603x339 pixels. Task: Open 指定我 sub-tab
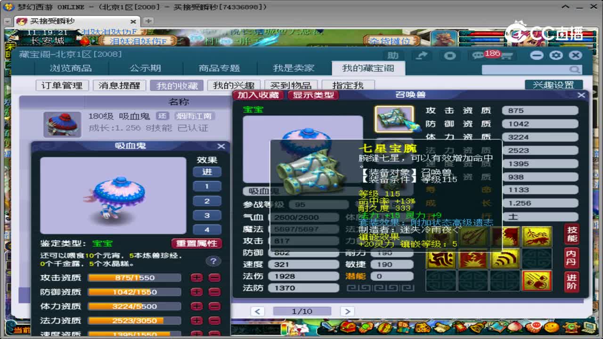coord(348,85)
